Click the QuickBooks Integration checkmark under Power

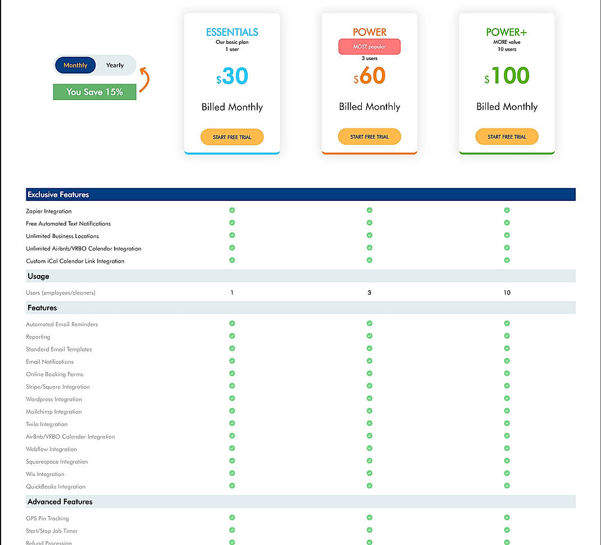pos(369,486)
